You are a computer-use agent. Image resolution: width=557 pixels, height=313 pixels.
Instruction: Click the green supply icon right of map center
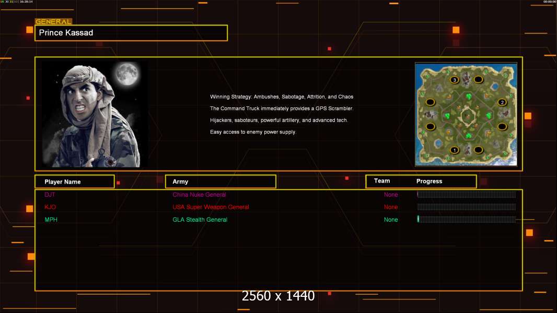coord(489,115)
